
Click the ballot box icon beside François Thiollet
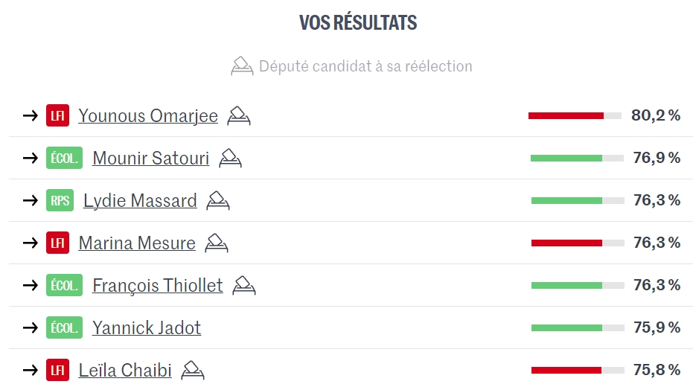coord(244,285)
